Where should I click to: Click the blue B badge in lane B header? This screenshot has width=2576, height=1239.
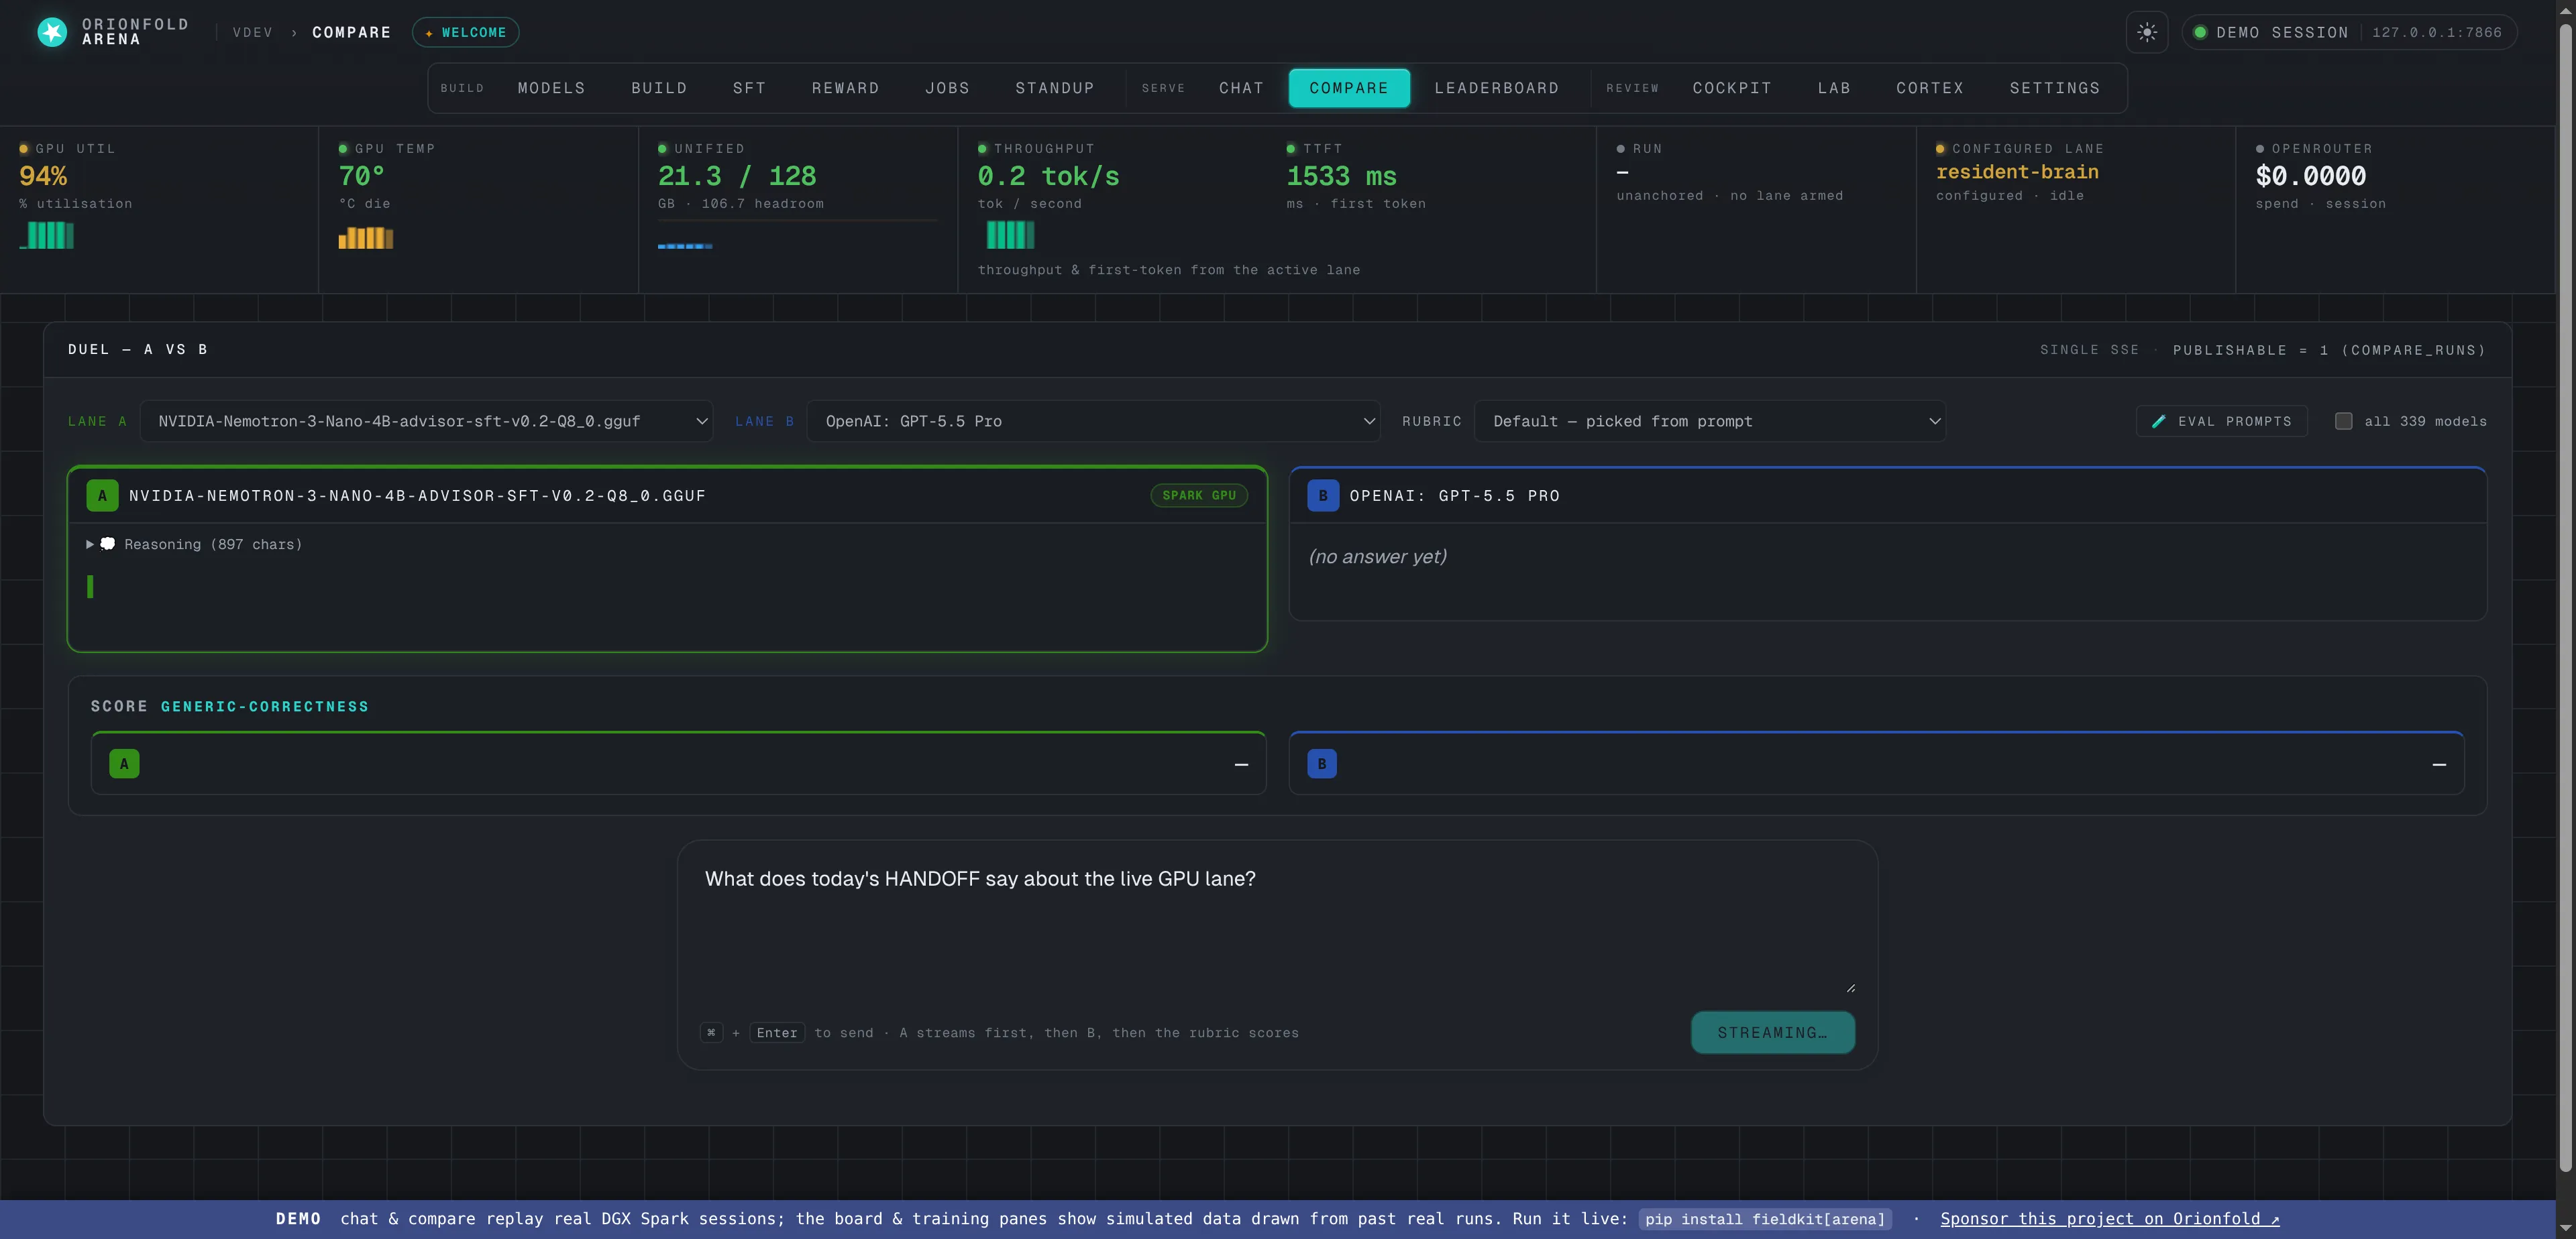tap(1323, 495)
